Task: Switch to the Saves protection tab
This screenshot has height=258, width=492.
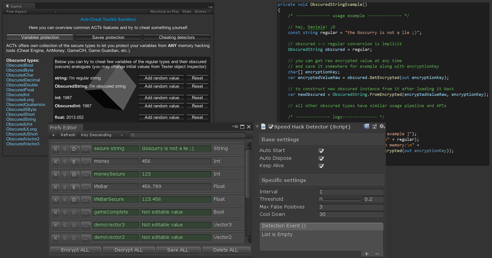Action: point(108,38)
